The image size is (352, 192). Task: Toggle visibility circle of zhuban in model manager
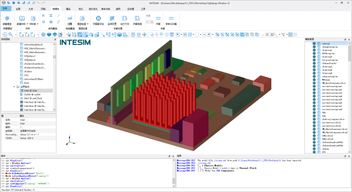coord(314,148)
